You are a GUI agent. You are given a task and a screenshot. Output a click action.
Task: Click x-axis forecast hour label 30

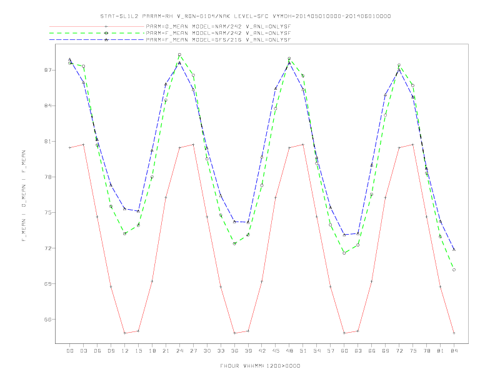coord(207,351)
